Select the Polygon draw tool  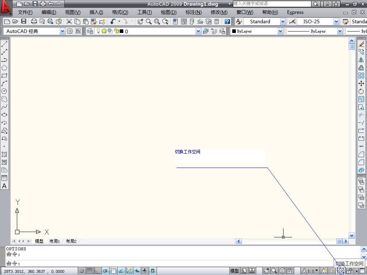[x=4, y=68]
